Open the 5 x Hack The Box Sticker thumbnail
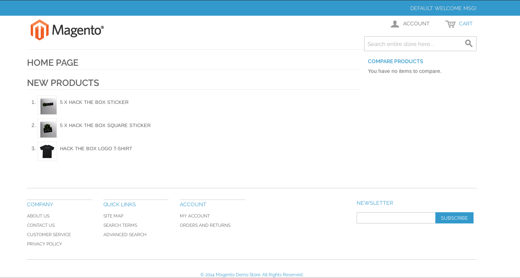520x278 pixels. pos(47,105)
